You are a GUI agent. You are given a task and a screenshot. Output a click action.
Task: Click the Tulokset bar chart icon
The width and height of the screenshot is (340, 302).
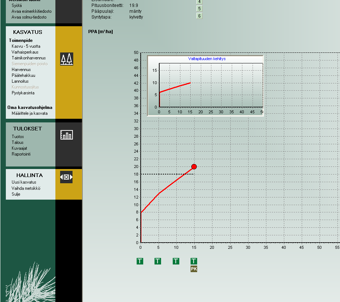tap(67, 135)
